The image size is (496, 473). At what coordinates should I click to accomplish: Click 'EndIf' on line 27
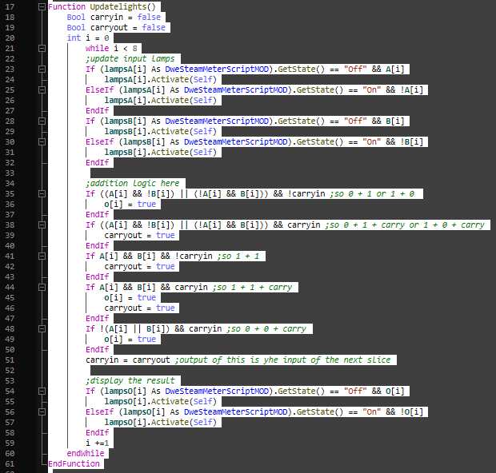97,110
